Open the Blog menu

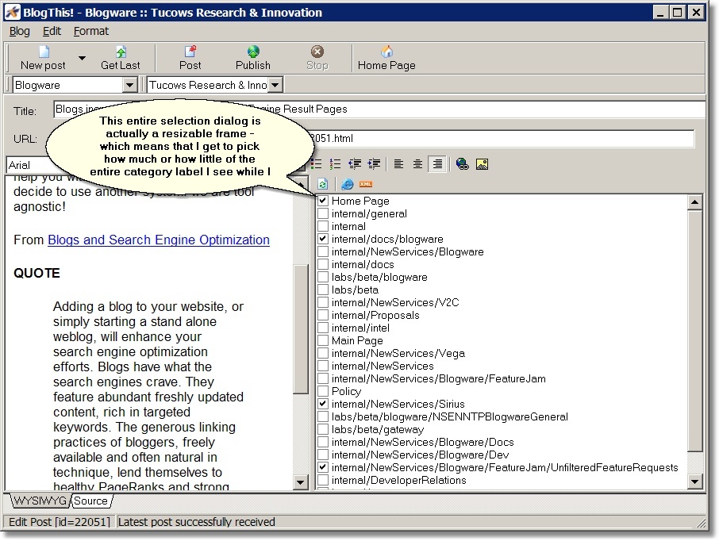(x=20, y=31)
